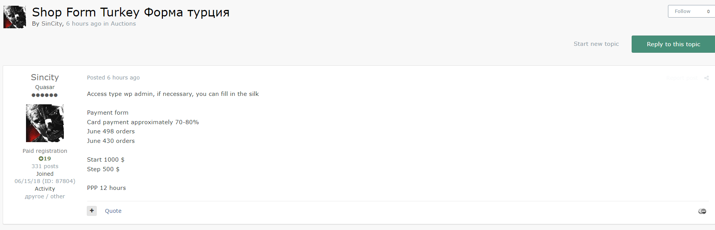Click the Report post link
This screenshot has width=715, height=230.
pyautogui.click(x=682, y=78)
